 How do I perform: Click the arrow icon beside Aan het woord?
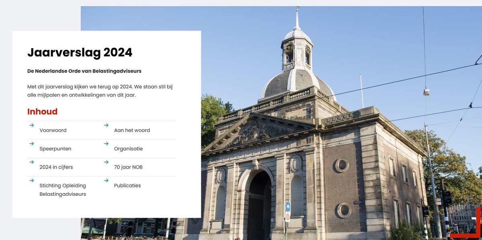[x=106, y=125]
